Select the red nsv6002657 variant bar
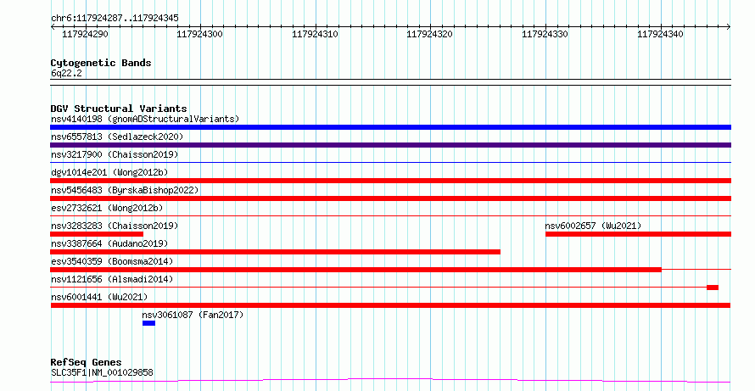 (638, 234)
